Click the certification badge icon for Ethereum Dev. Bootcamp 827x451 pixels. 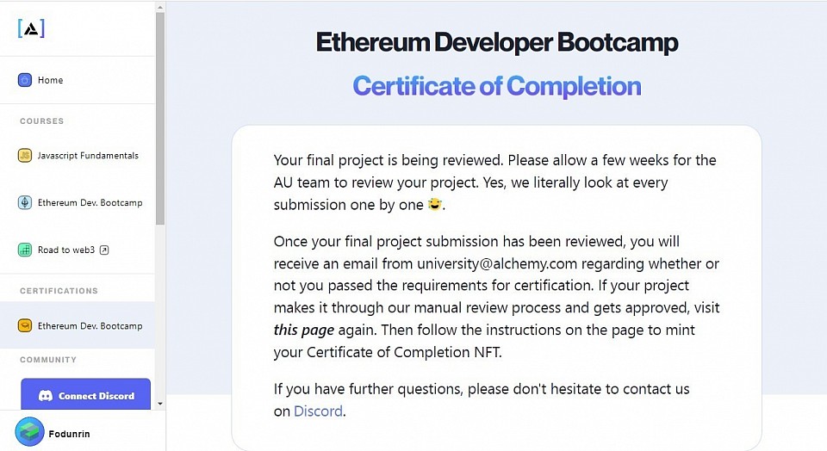25,325
